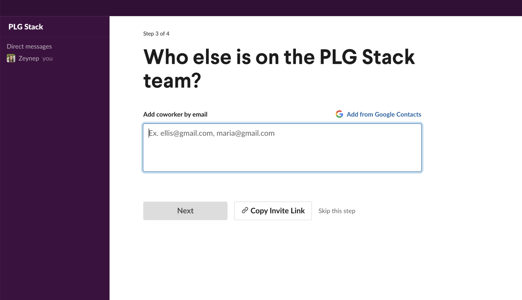Viewport: 522px width, 300px height.
Task: Open Add from Google Contacts link
Action: (384, 114)
